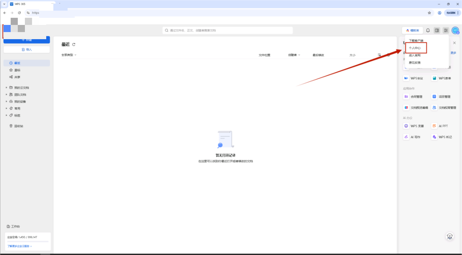Screen dimensions: 462x255
Task: Reload the browser page
Action: pyautogui.click(x=19, y=13)
